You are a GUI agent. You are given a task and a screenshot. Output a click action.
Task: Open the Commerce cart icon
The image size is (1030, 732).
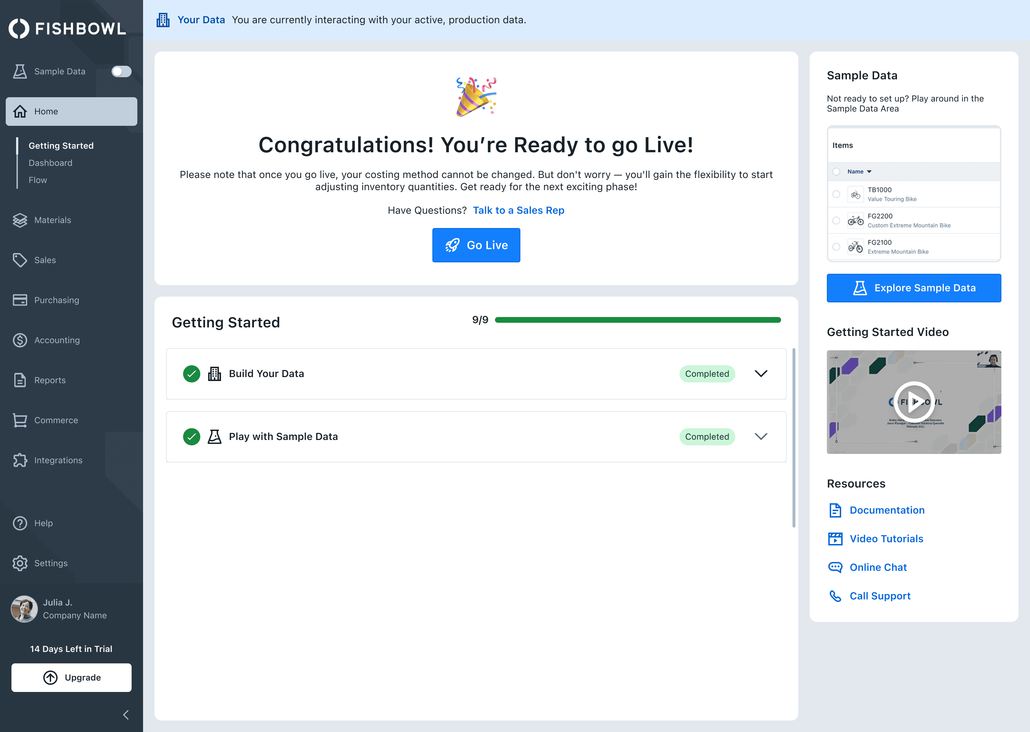point(20,420)
